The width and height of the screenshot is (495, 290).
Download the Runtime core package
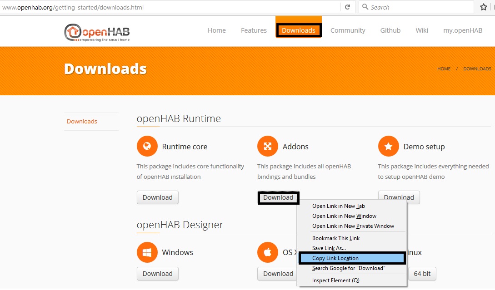point(158,197)
